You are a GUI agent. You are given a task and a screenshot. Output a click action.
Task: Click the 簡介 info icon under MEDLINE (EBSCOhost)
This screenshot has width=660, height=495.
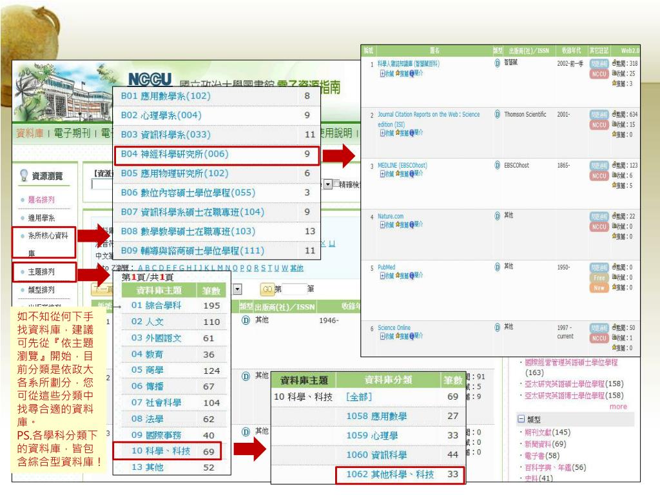(x=411, y=174)
